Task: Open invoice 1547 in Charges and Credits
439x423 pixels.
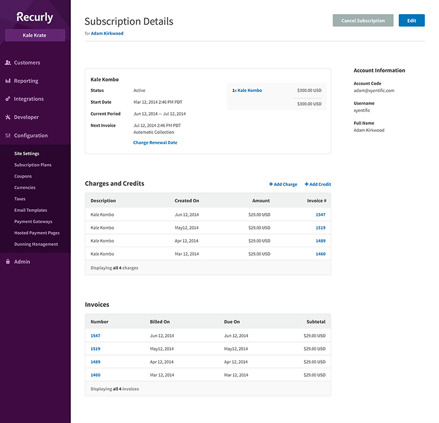Action: (320, 215)
